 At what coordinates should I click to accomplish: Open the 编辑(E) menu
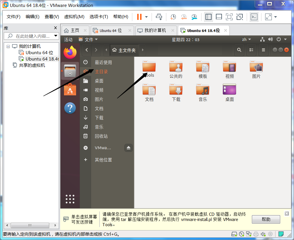33,17
